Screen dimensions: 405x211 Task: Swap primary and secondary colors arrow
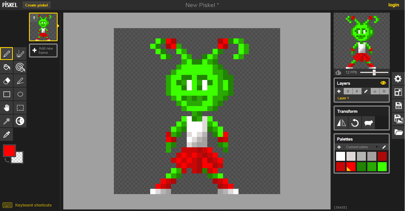coord(6,160)
